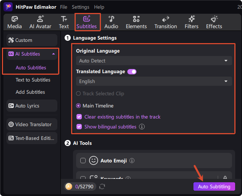242x196 pixels.
Task: Open the Media panel icon
Action: (x=15, y=19)
